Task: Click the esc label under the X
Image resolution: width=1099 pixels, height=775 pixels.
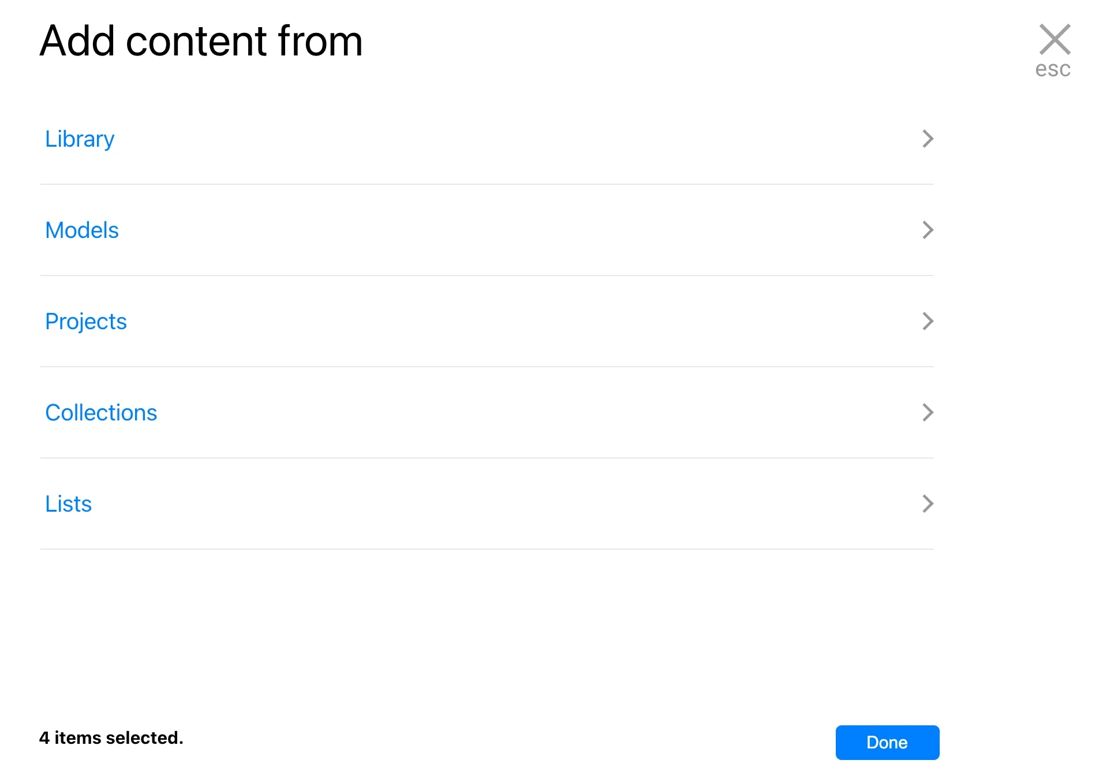Action: point(1053,69)
